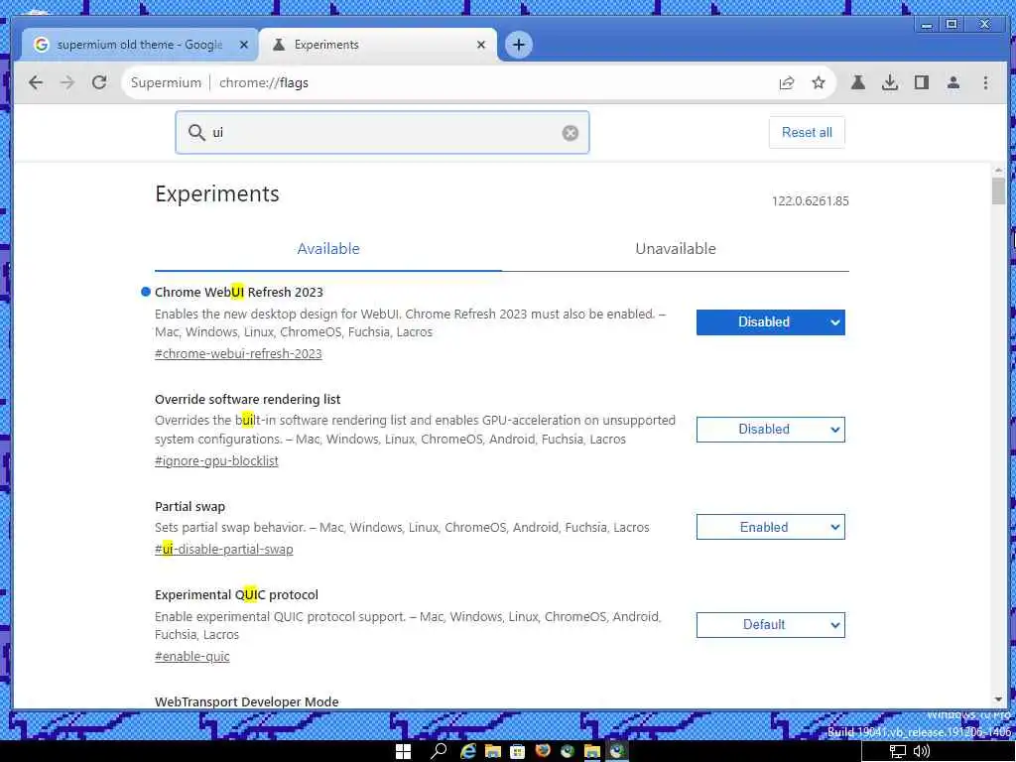
Task: Click the Experimental QUIC protocol title
Action: click(x=236, y=595)
